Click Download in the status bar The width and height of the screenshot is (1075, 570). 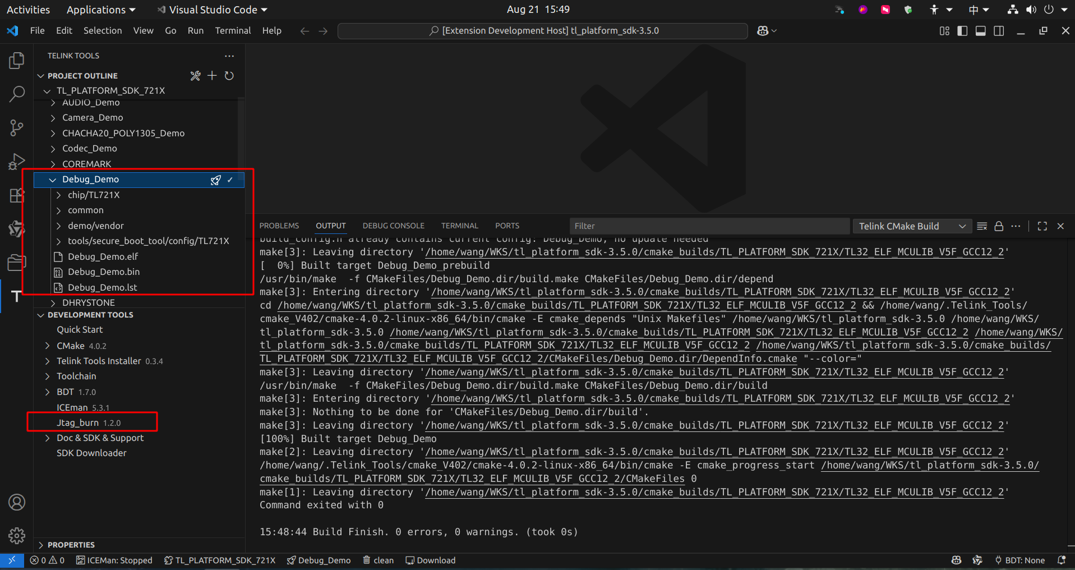coord(430,560)
